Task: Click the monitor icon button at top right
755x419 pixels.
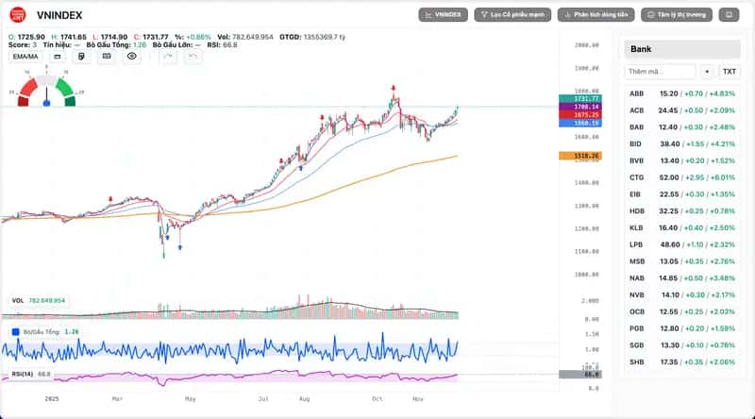Action: (x=729, y=15)
